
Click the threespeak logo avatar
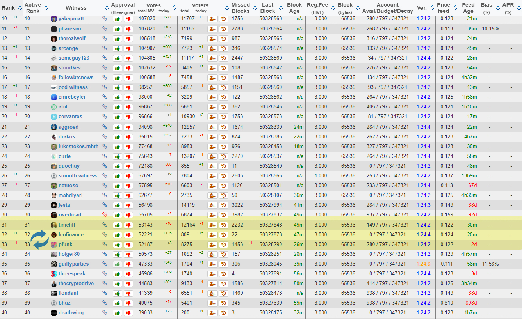point(54,274)
